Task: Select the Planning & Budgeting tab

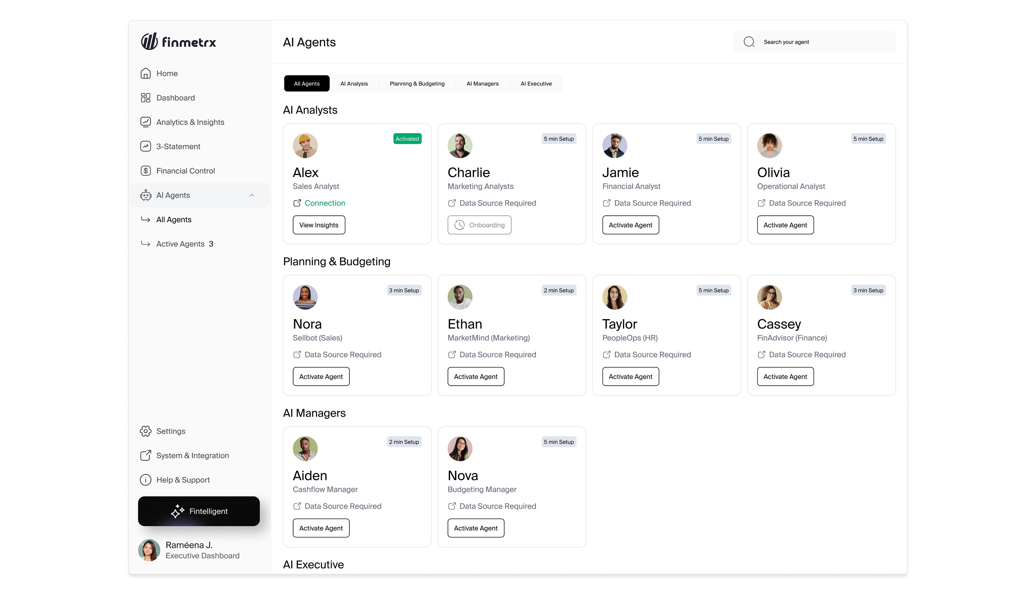Action: [x=417, y=84]
